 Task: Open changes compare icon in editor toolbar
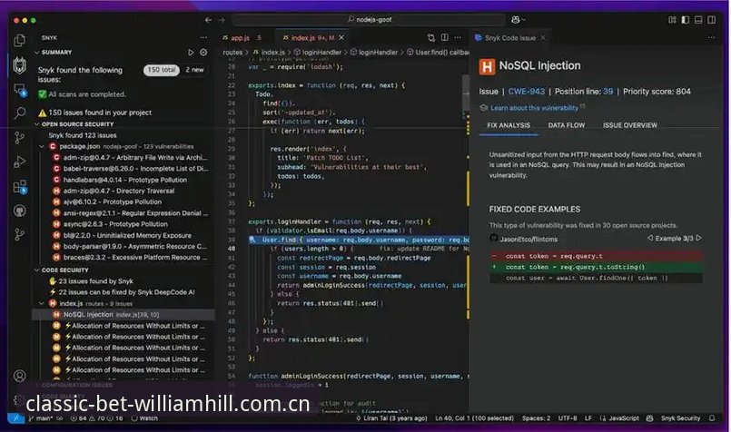pos(431,37)
